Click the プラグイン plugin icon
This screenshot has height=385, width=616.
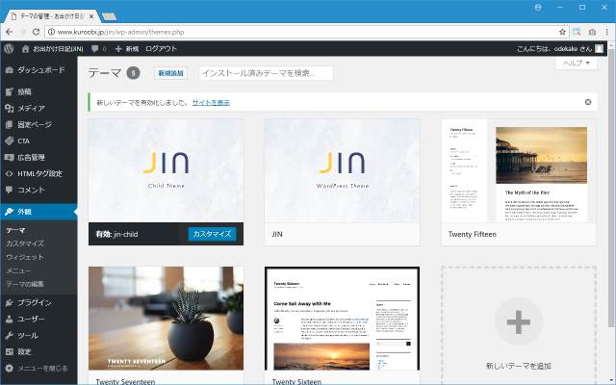(x=10, y=302)
